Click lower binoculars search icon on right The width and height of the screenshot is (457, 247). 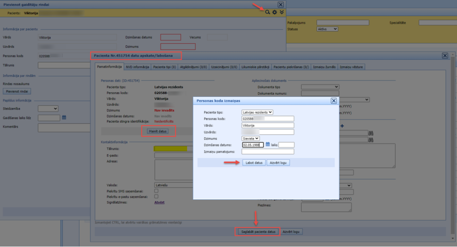(x=370, y=140)
